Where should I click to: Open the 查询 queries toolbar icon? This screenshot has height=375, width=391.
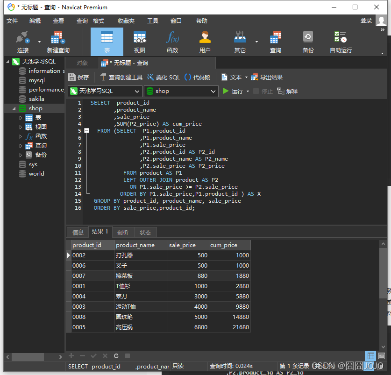tap(275, 42)
